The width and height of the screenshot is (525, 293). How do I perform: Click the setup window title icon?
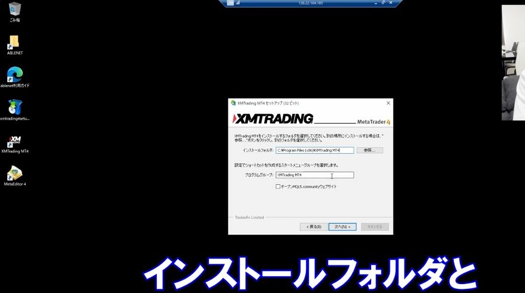(233, 103)
